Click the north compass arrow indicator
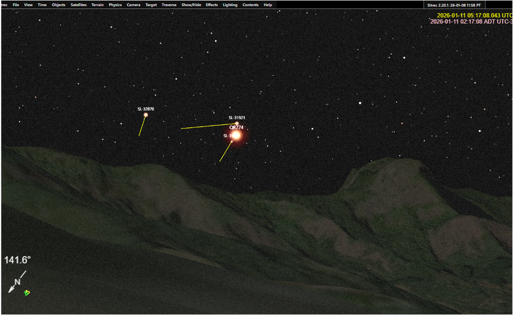The height and width of the screenshot is (315, 514). (x=17, y=282)
